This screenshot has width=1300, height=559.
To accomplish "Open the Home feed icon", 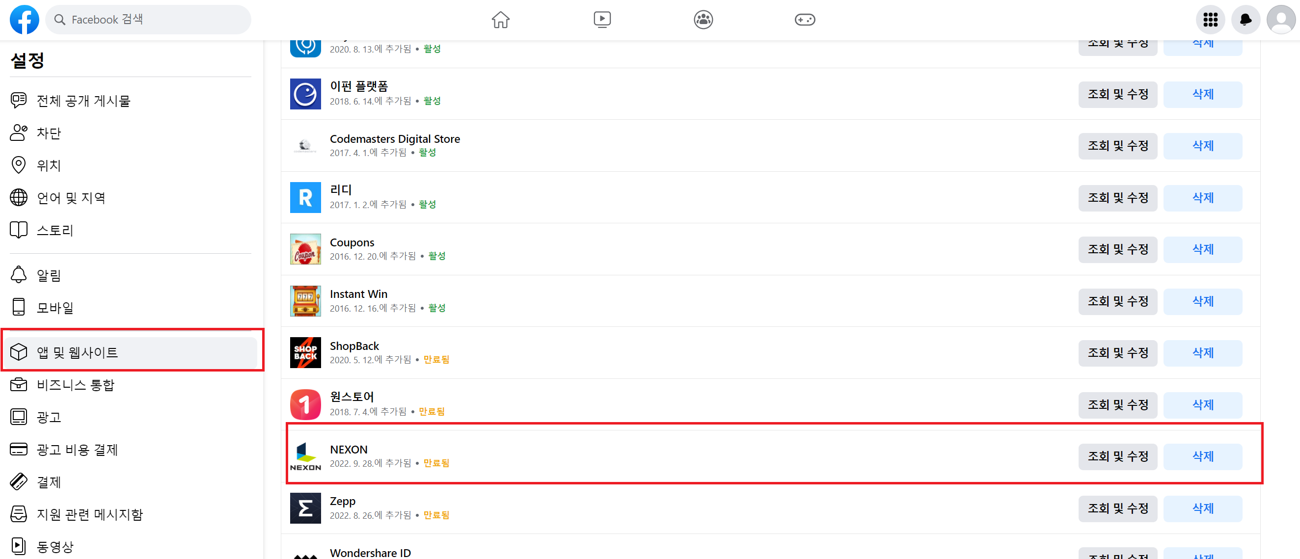I will [500, 20].
